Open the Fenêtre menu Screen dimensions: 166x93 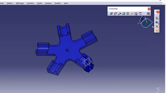pos(58,3)
